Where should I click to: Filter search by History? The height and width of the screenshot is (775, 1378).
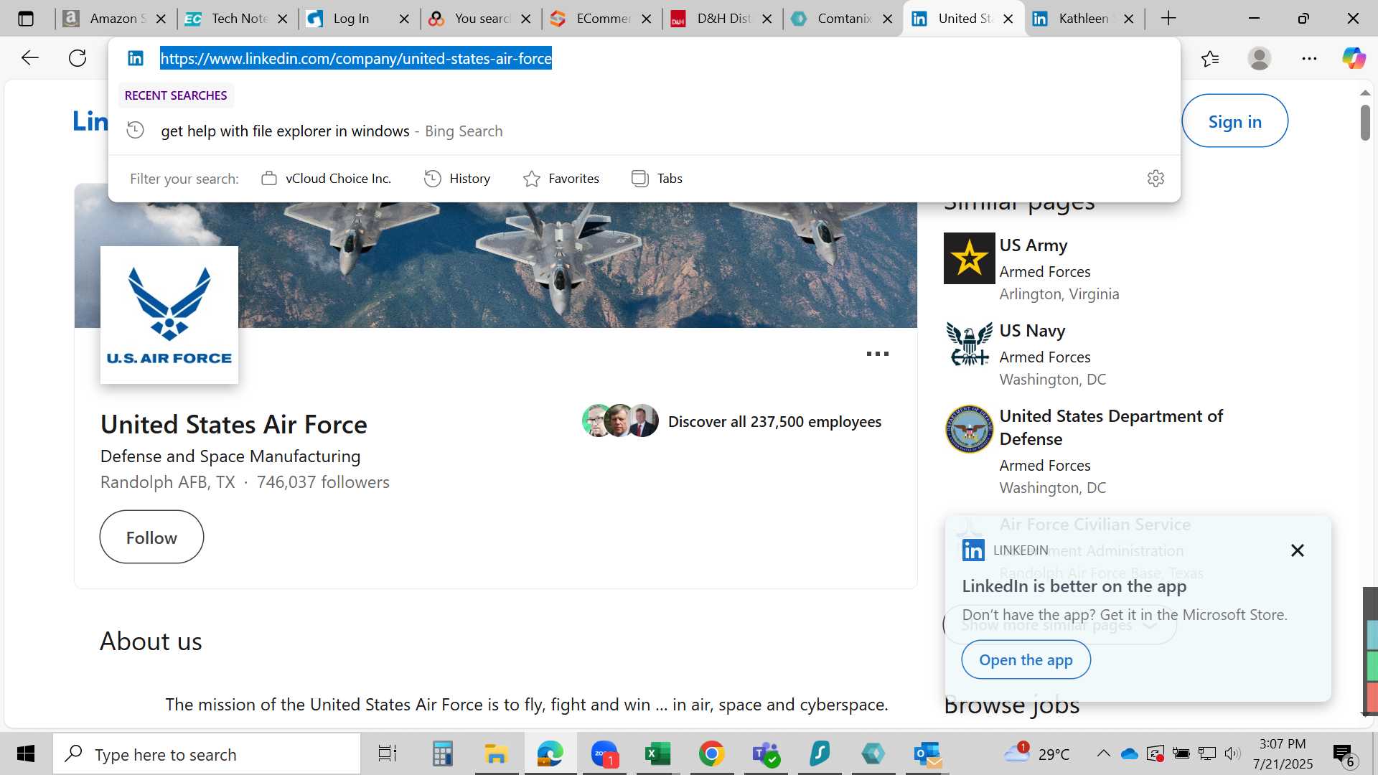pos(457,179)
